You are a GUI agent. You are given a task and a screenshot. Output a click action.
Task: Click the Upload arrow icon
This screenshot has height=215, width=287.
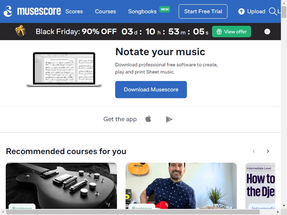[241, 11]
